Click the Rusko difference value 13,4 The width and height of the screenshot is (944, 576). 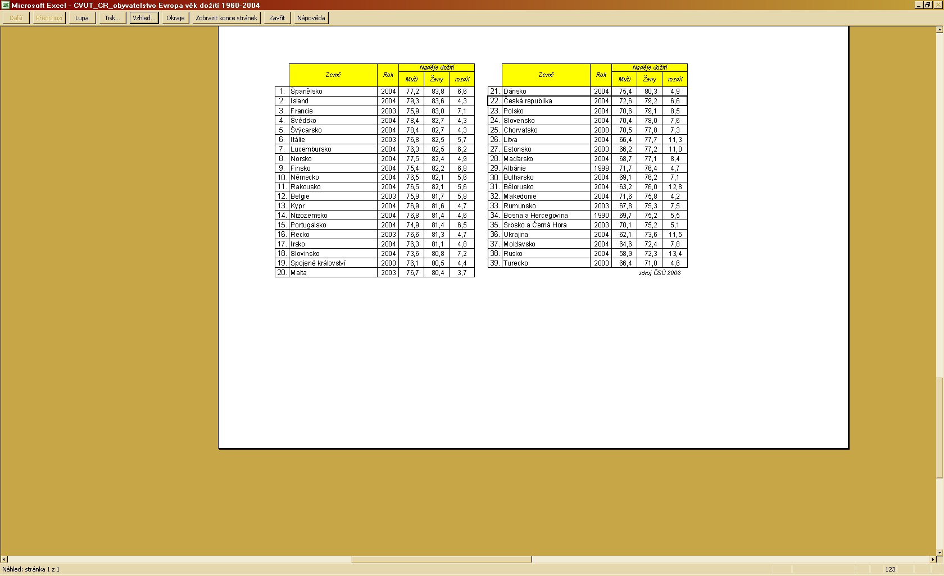tap(675, 254)
